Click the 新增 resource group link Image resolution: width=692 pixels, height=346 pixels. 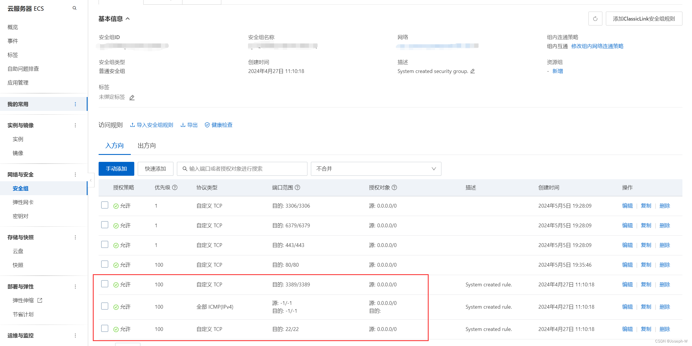[x=557, y=71]
